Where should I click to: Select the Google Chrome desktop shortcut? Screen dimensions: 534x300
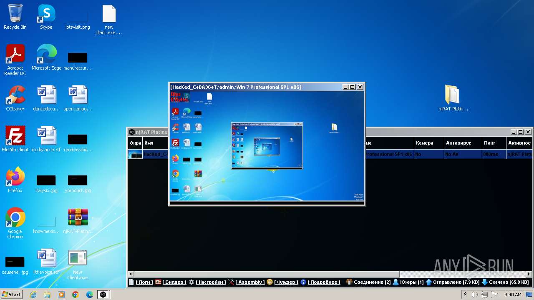(15, 223)
